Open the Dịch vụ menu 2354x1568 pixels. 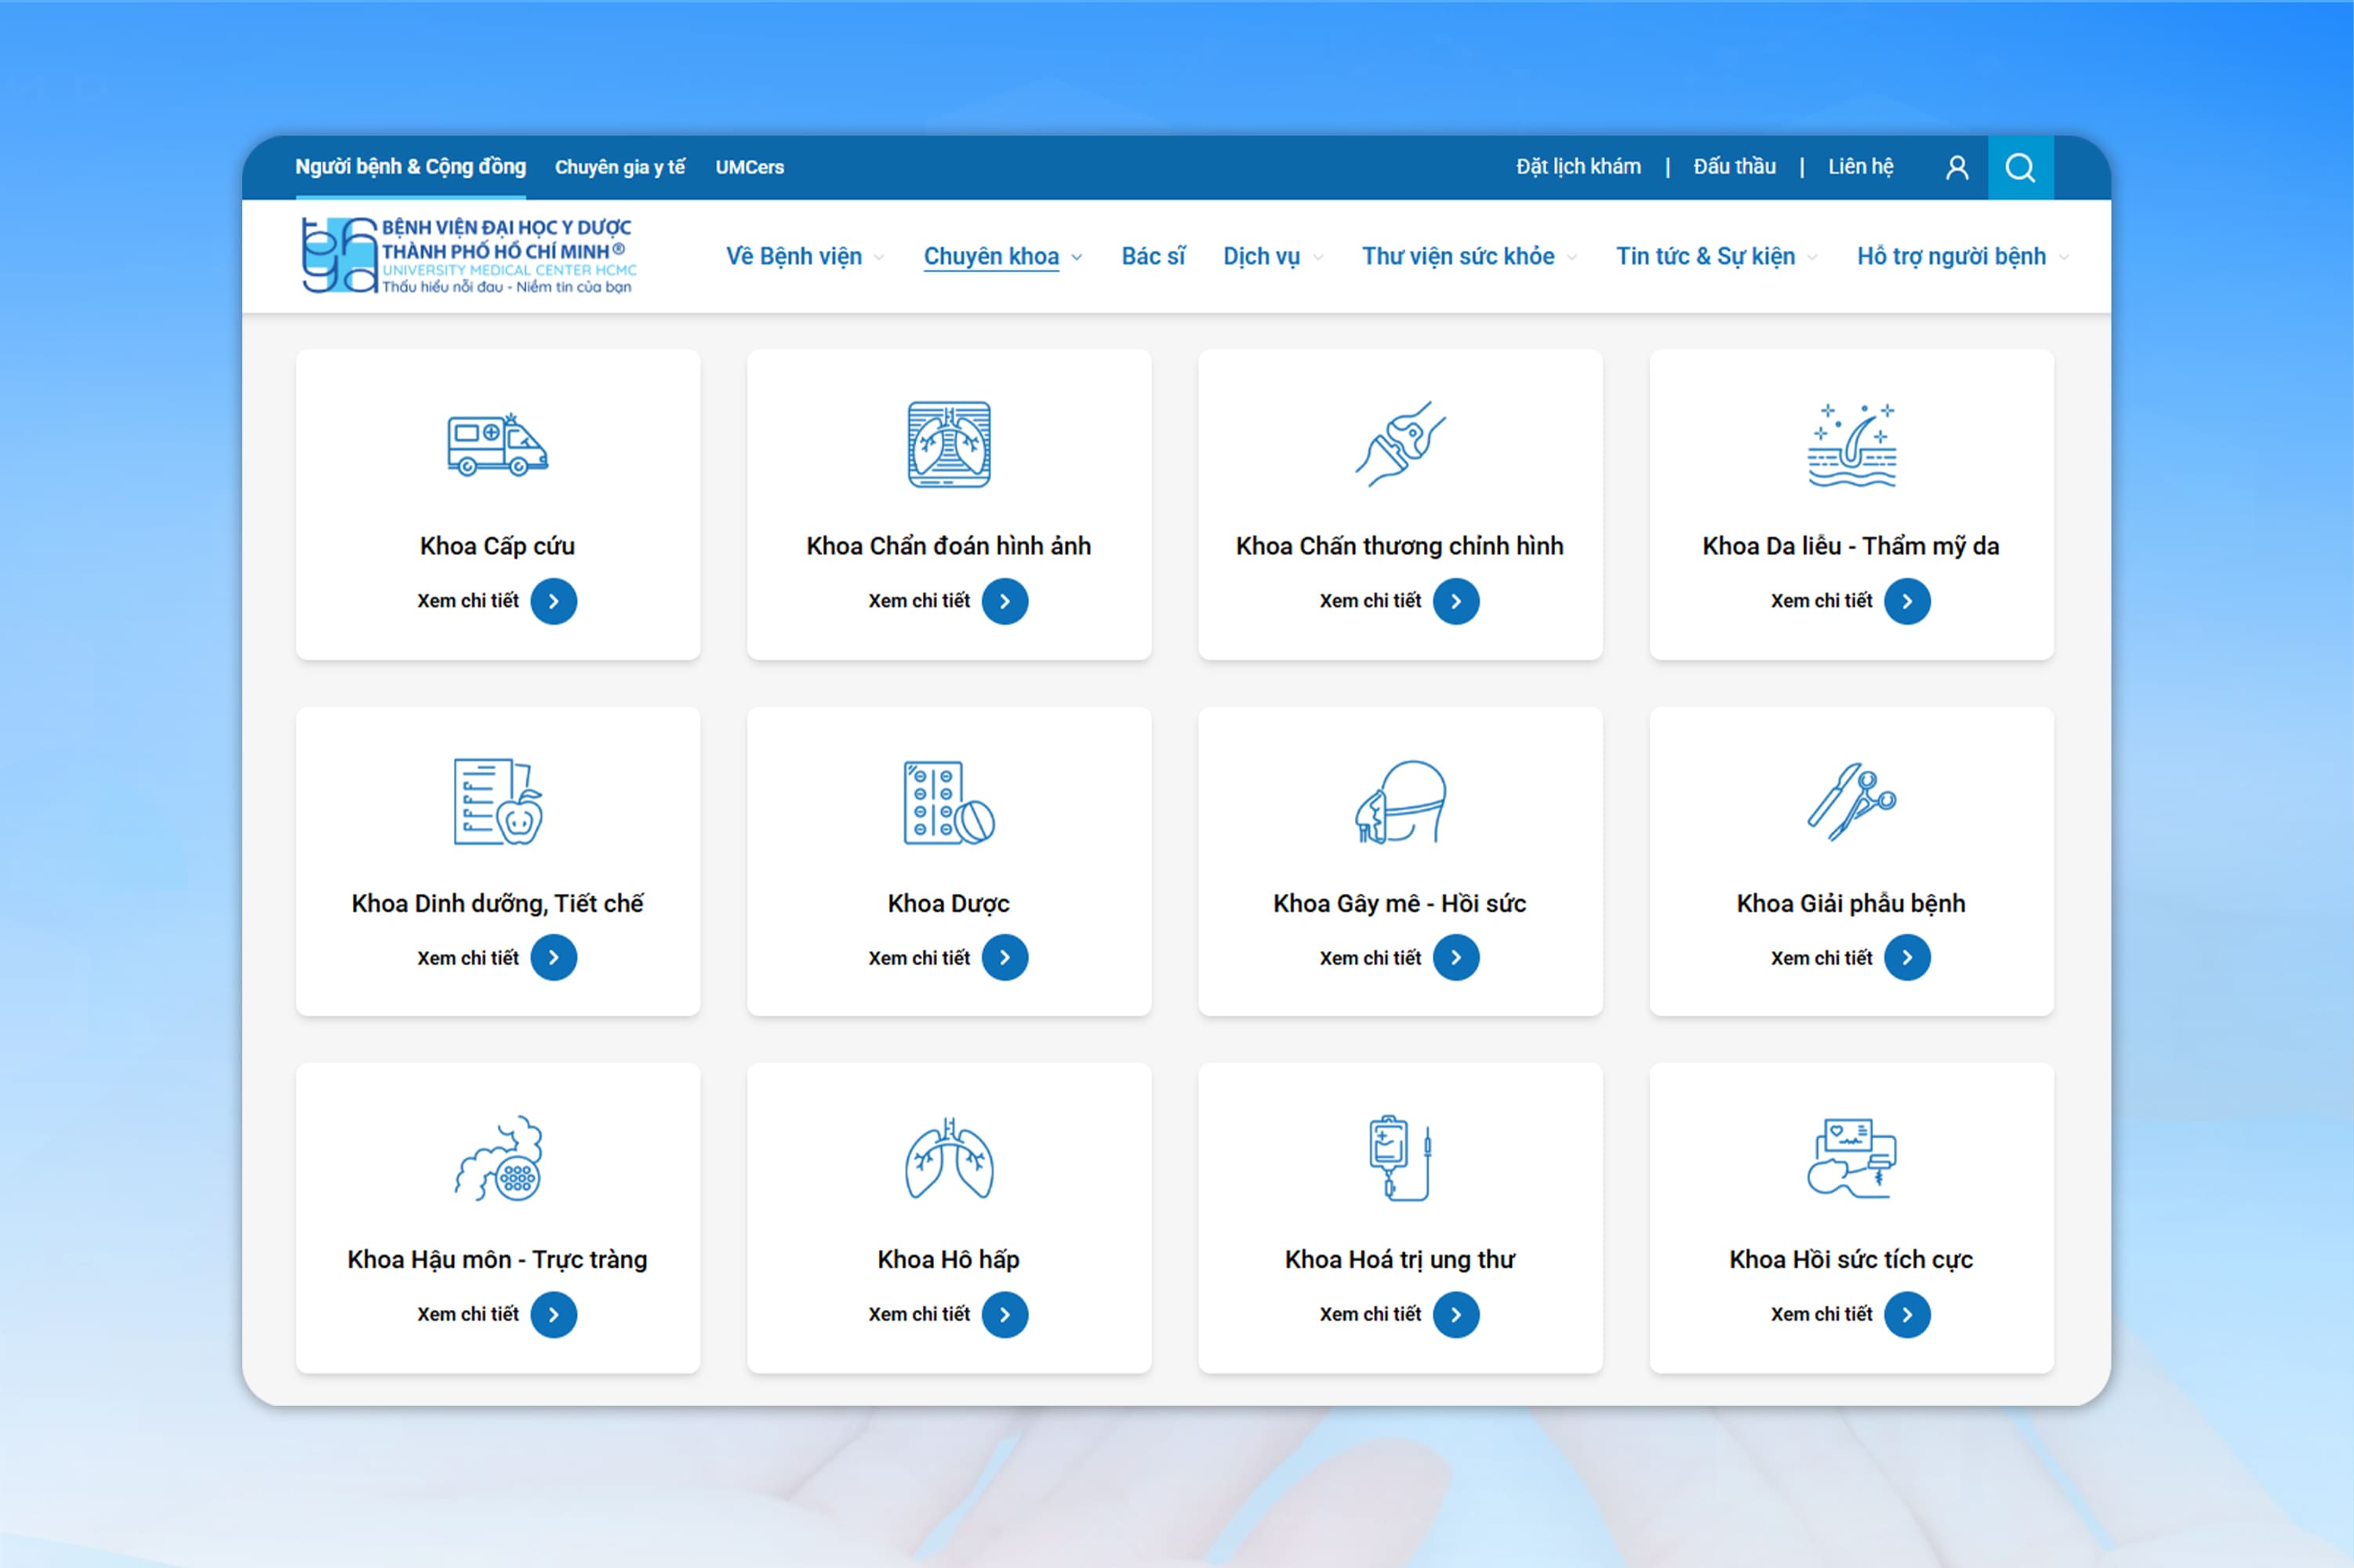[1261, 256]
